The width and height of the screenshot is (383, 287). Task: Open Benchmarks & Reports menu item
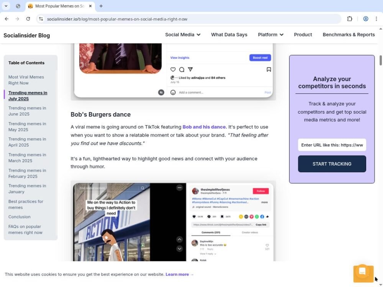click(349, 34)
